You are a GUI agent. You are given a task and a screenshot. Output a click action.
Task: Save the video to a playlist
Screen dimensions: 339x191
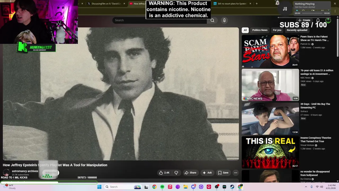coord(223,173)
